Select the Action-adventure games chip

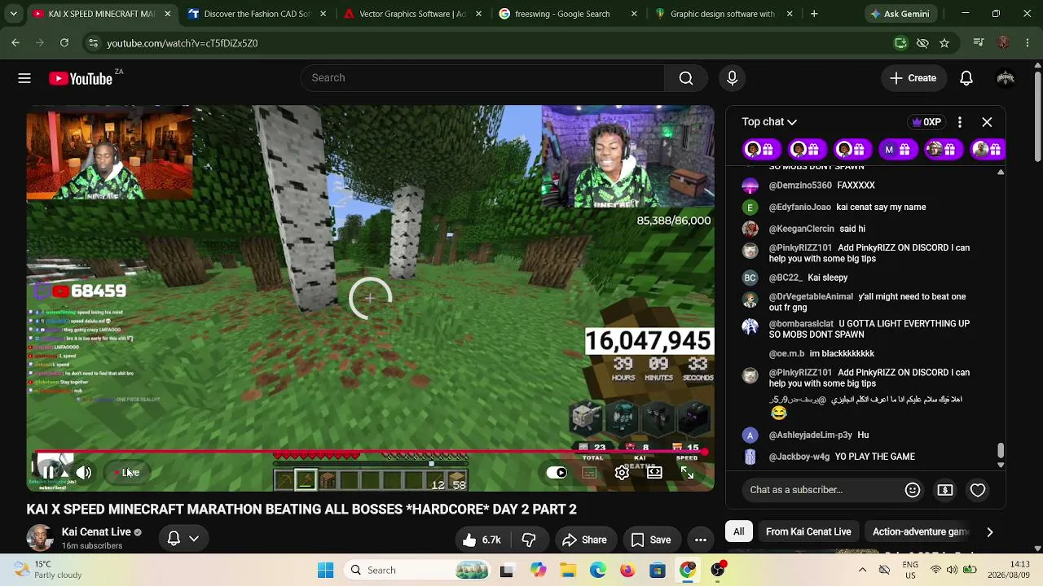920,531
